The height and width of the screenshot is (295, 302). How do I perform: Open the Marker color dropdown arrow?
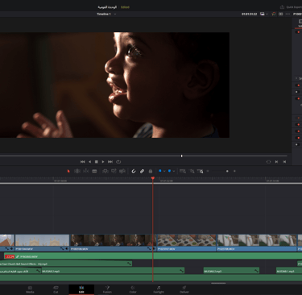click(x=174, y=171)
